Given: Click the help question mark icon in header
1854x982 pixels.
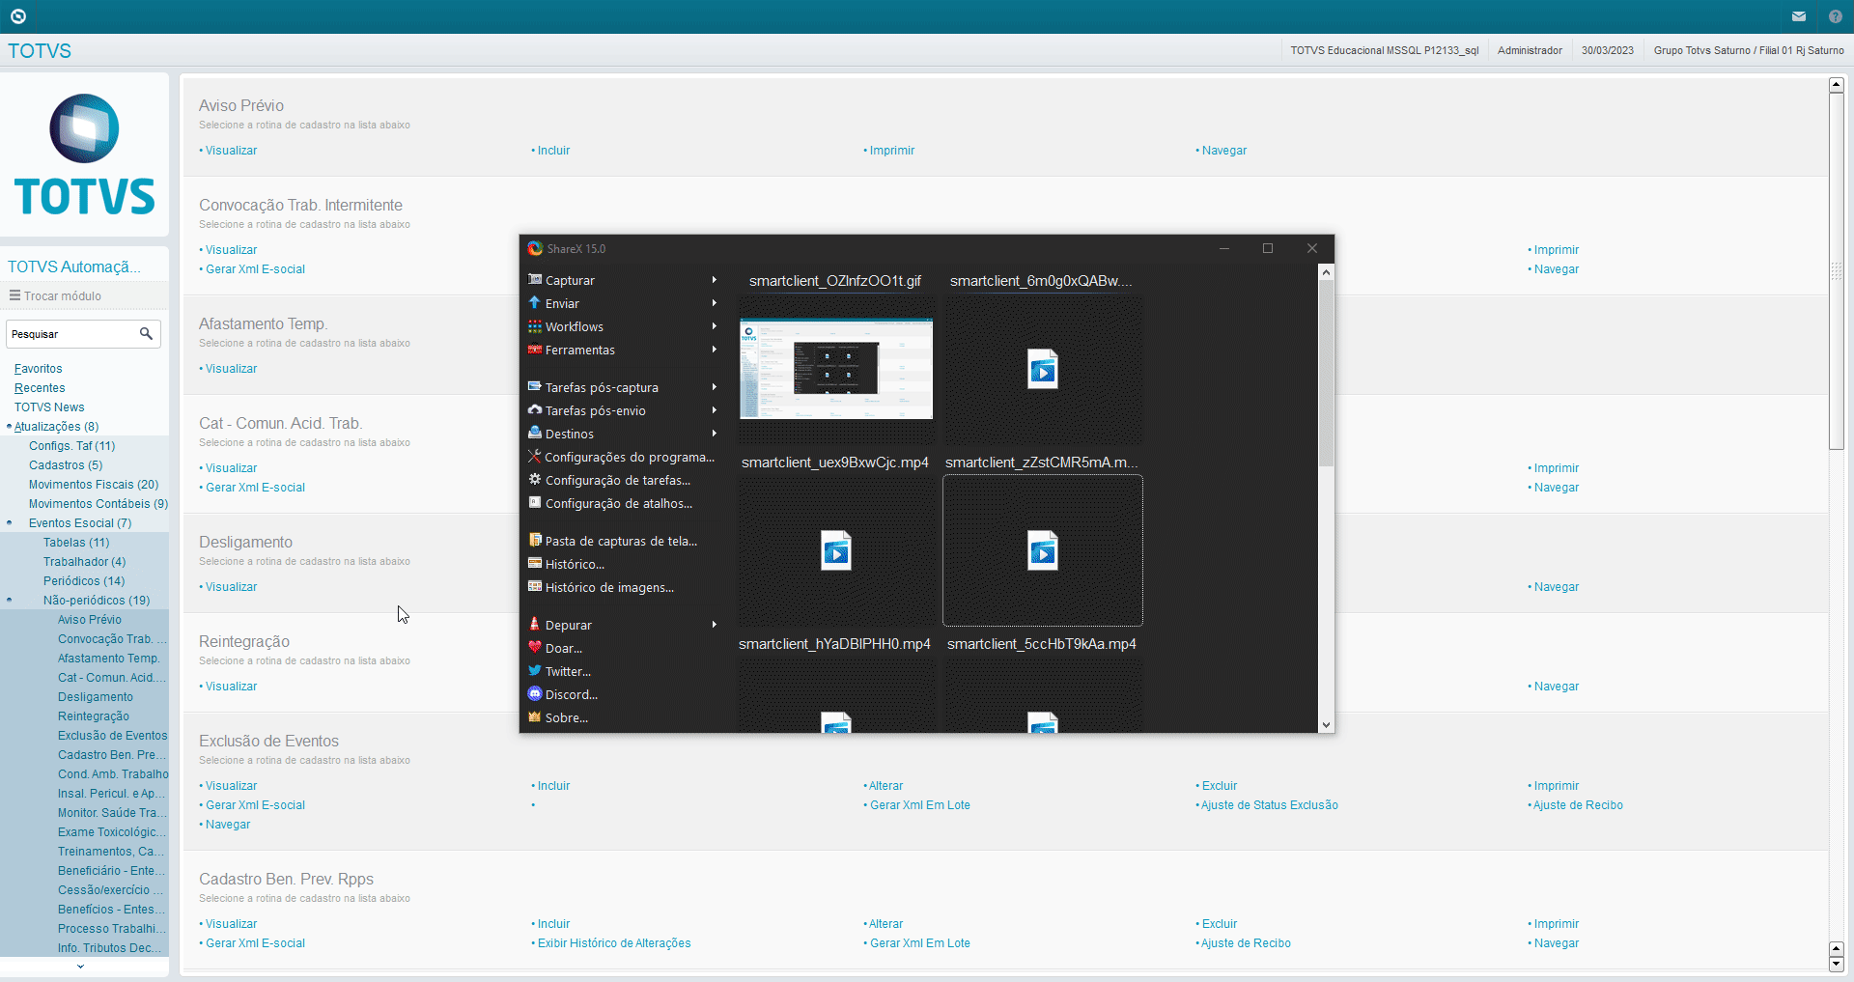Looking at the screenshot, I should point(1836,16).
